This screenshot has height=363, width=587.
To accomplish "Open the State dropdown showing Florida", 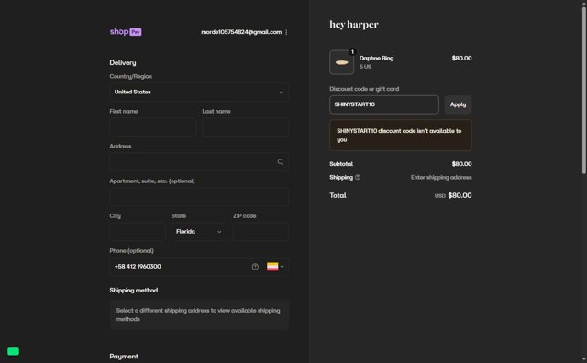I will (199, 232).
